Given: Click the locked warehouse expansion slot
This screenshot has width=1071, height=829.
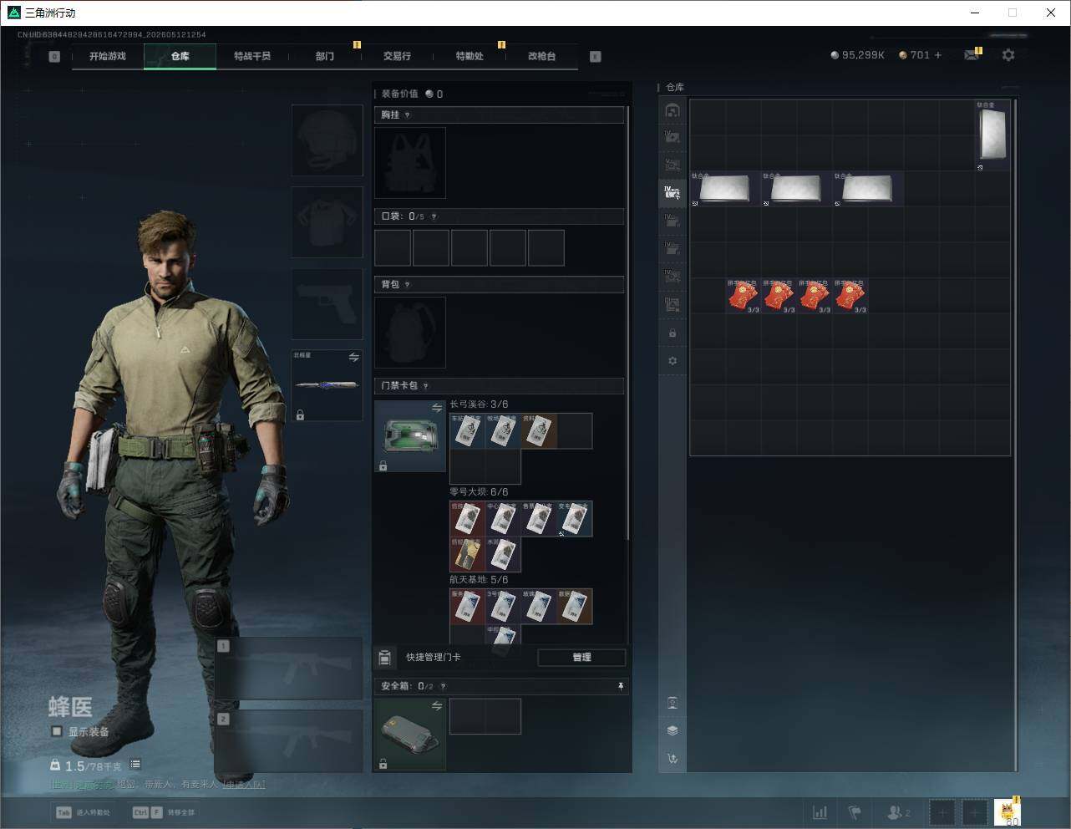Looking at the screenshot, I should pos(673,333).
